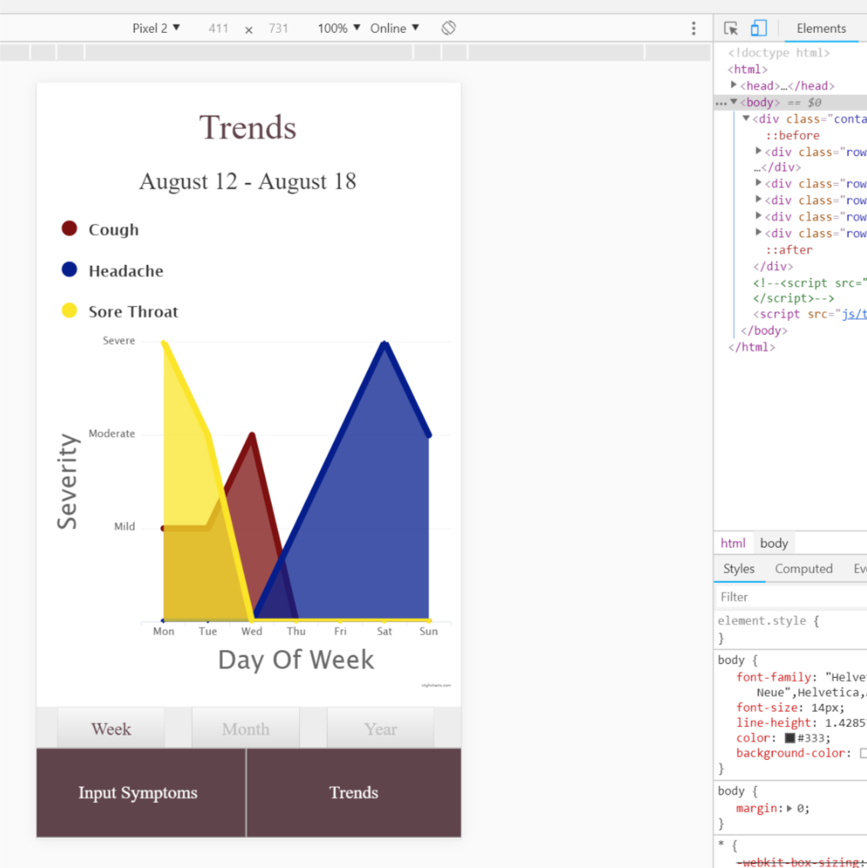Expand the row div just below ::before
Screen dimensions: 867x868
click(x=758, y=151)
